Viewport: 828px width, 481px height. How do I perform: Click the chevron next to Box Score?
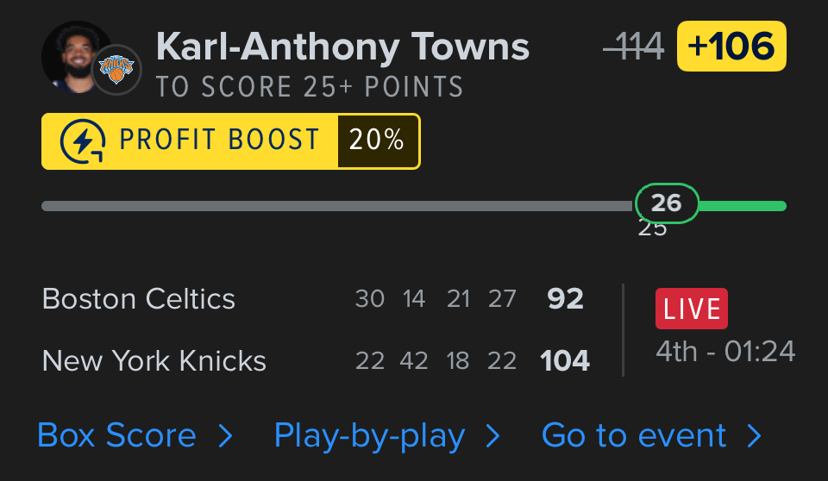tap(226, 436)
